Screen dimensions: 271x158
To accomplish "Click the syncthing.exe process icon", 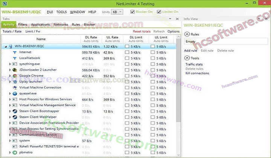I will [x=15, y=64].
